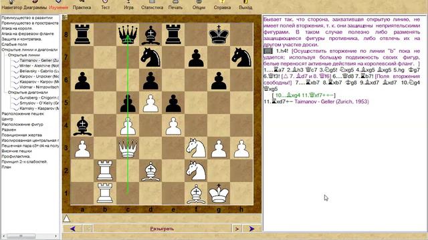Image resolution: width=428 pixels, height=240 pixels.
Task: Open the Игра mode
Action: [128, 5]
